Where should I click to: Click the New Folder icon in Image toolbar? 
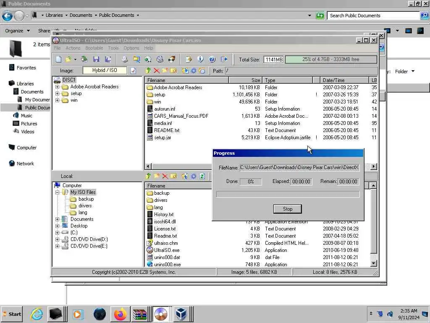(x=165, y=71)
